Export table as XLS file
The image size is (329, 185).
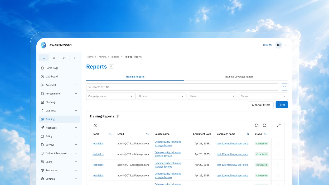pos(257,125)
